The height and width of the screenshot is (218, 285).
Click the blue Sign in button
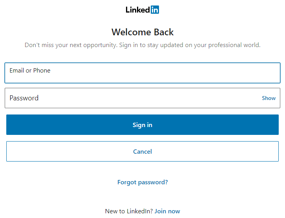pos(142,125)
